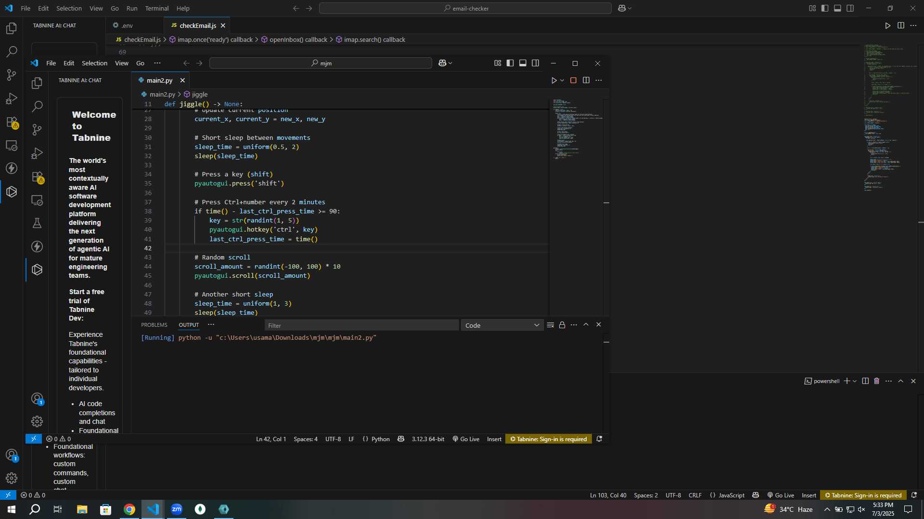This screenshot has width=924, height=519.
Task: Click Copilot icon in mjm status bar
Action: 401,439
